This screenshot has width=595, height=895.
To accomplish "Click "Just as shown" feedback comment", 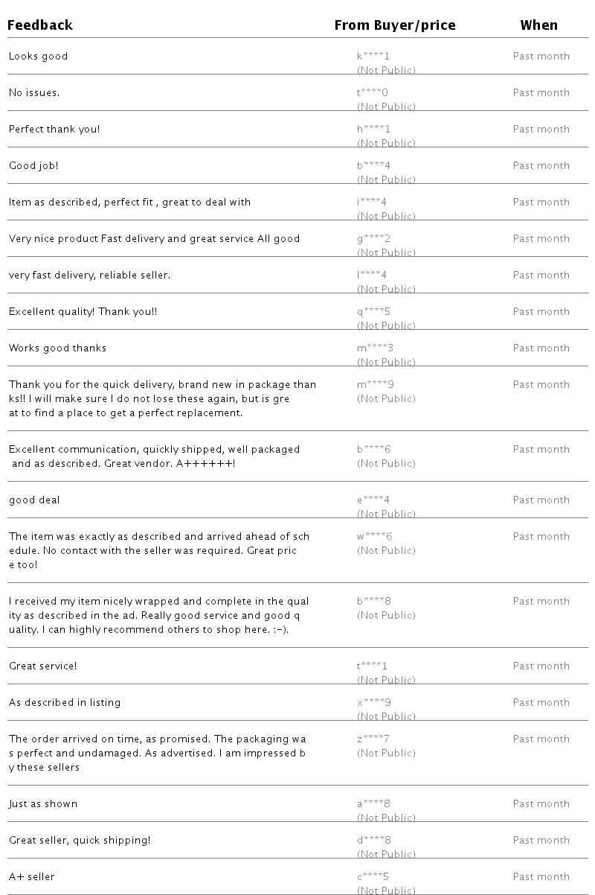I will pos(43,804).
